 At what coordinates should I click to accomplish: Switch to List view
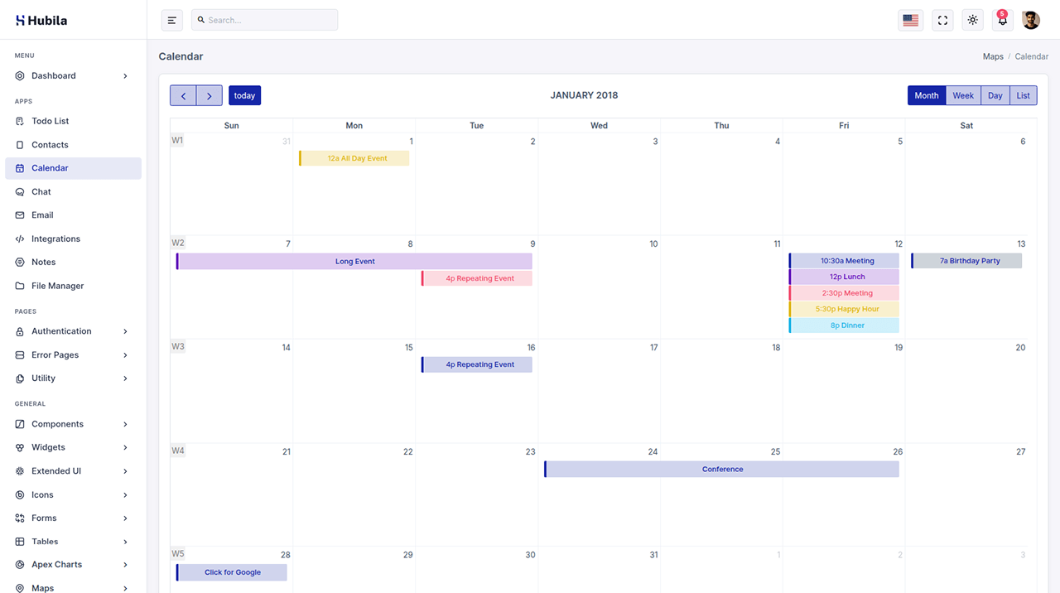tap(1024, 95)
